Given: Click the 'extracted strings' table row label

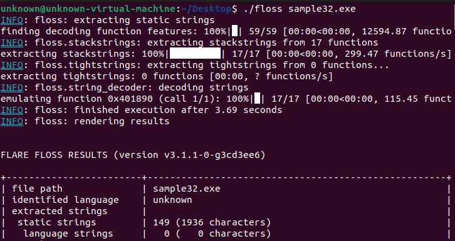Looking at the screenshot, I should [60, 211].
